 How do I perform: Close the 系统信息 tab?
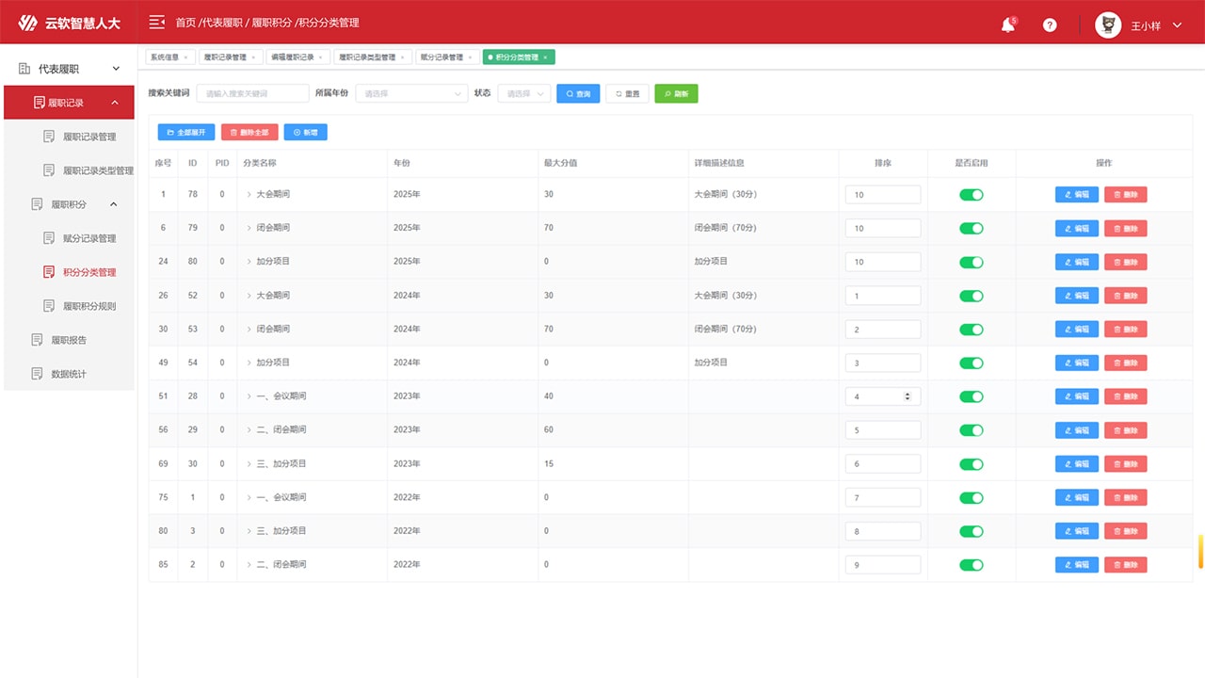[x=185, y=57]
